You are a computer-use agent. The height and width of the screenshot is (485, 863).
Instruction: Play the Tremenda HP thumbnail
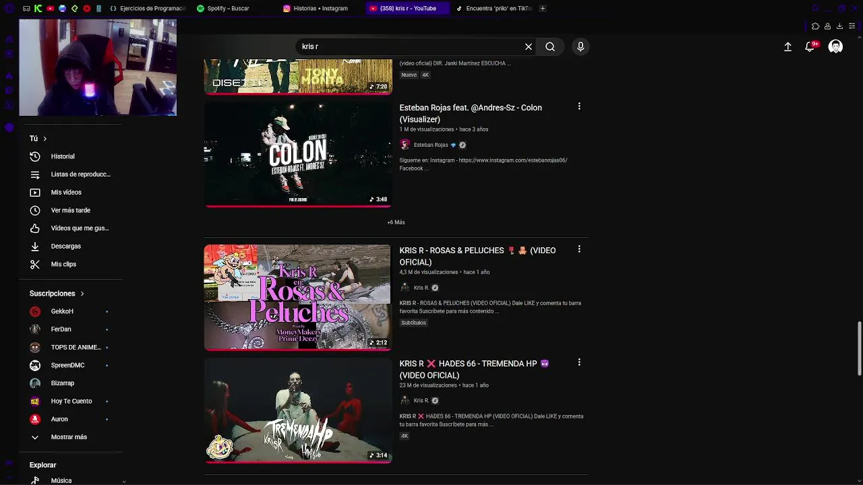pyautogui.click(x=297, y=410)
